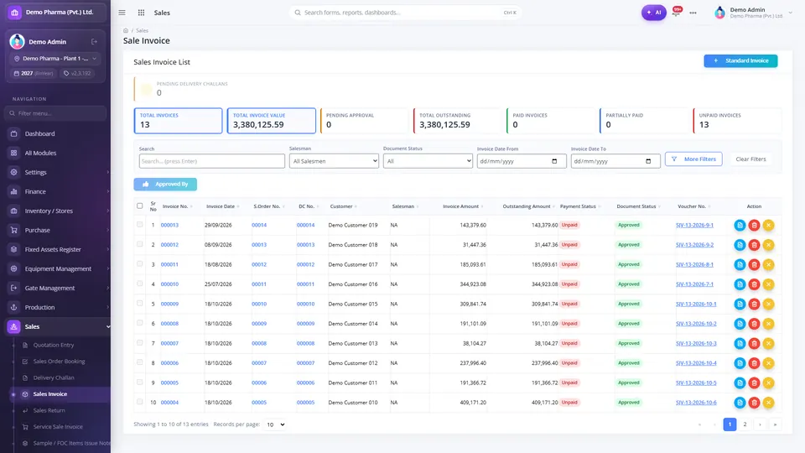
Task: Toggle the hamburger menu icon
Action: point(122,13)
